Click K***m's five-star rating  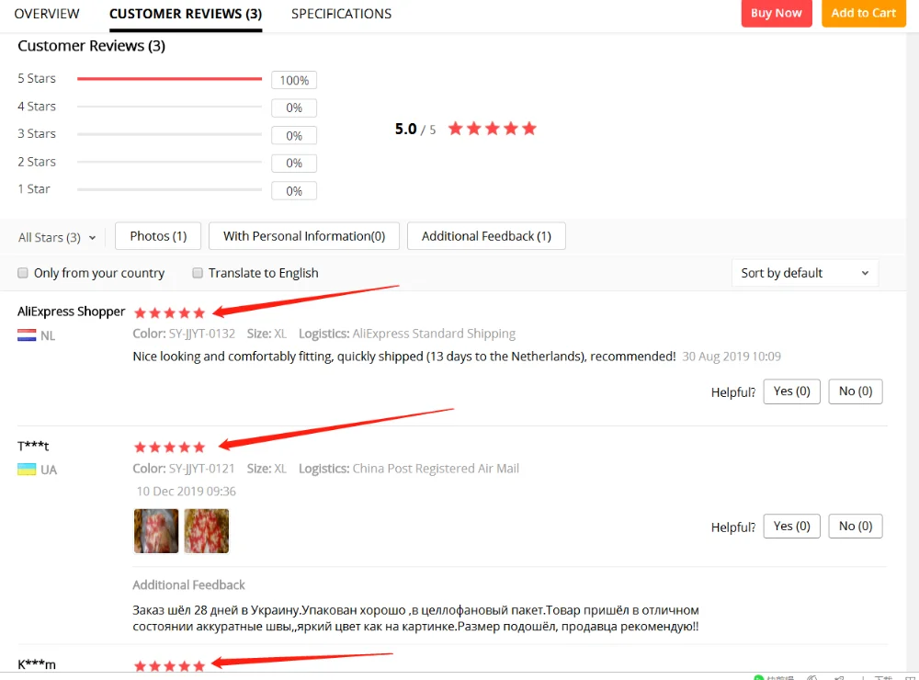(169, 666)
